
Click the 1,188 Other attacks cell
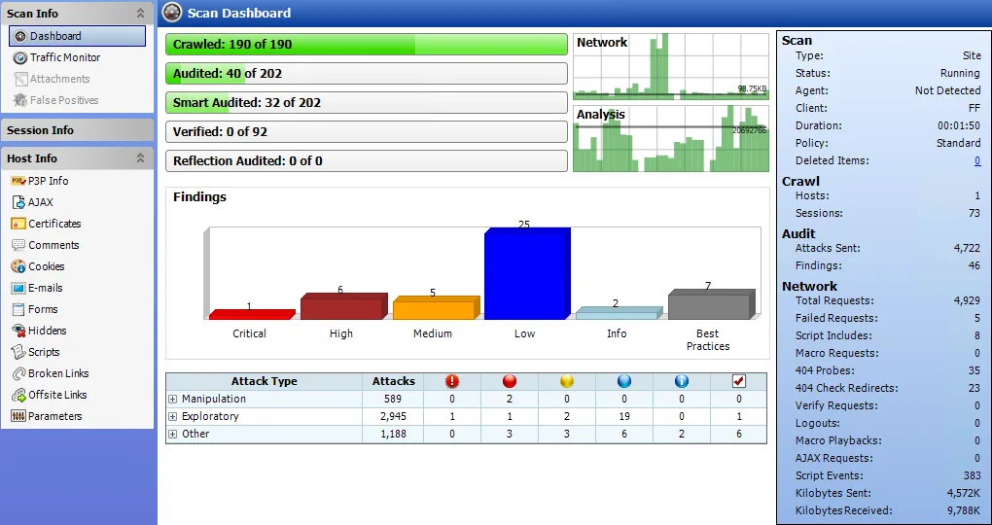(393, 434)
